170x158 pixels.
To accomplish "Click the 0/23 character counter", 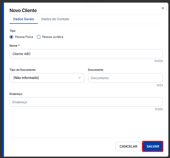I will click(x=160, y=85).
